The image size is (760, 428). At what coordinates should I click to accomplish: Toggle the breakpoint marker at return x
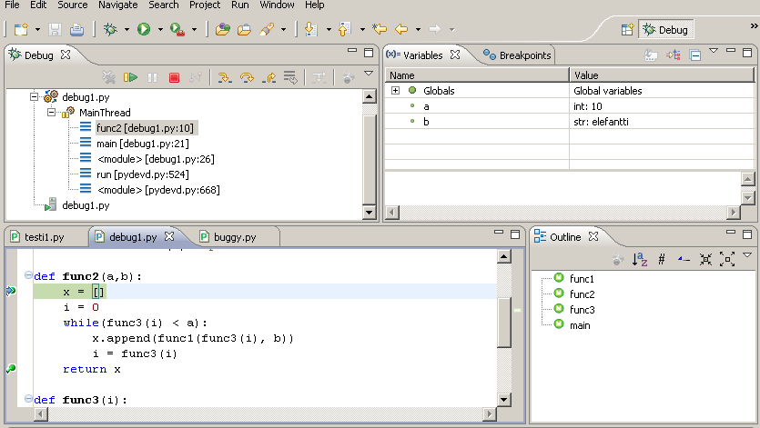[11, 369]
